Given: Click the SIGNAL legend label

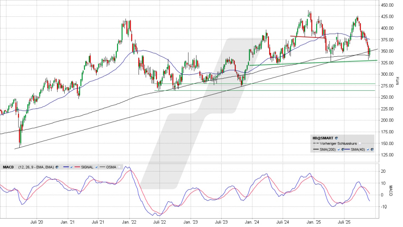Looking at the screenshot, I should click(x=87, y=167).
